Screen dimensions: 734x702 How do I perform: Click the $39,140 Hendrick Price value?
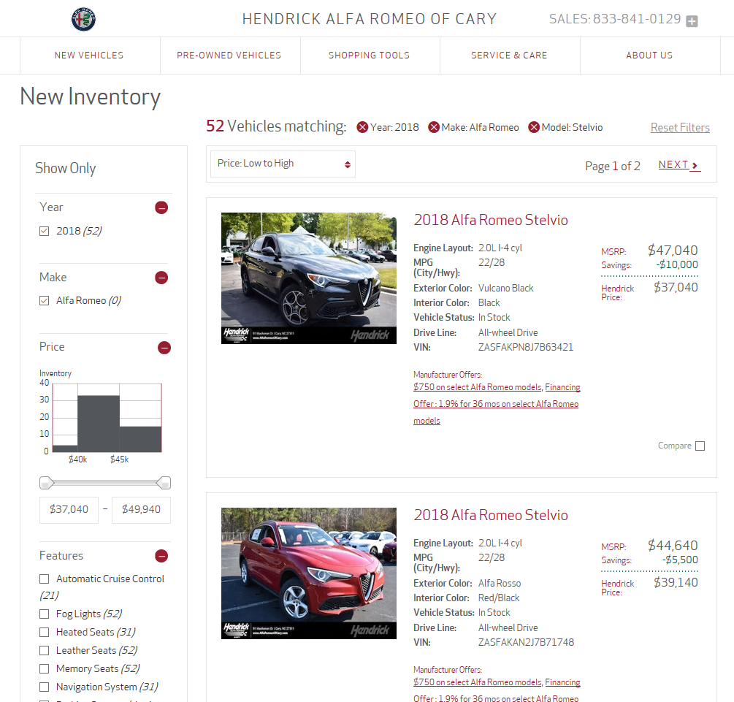pyautogui.click(x=676, y=583)
